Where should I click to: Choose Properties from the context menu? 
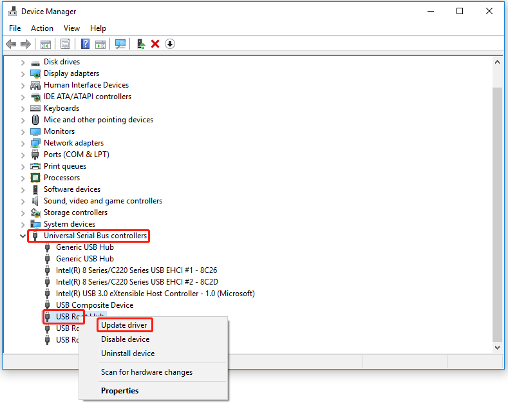tap(120, 391)
